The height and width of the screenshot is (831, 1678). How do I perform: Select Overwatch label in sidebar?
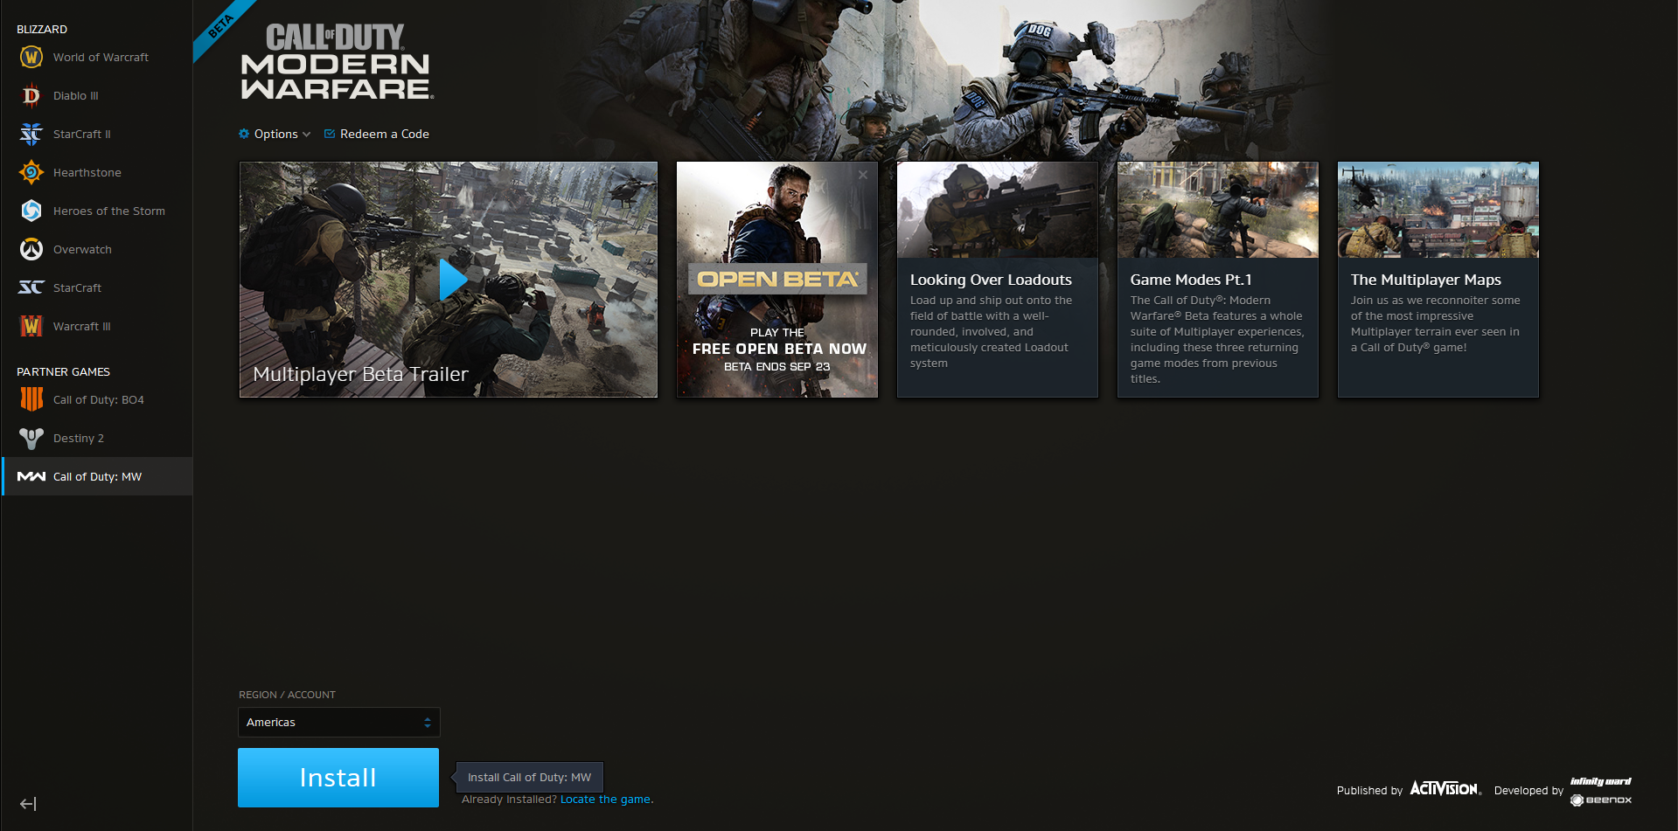coord(82,249)
